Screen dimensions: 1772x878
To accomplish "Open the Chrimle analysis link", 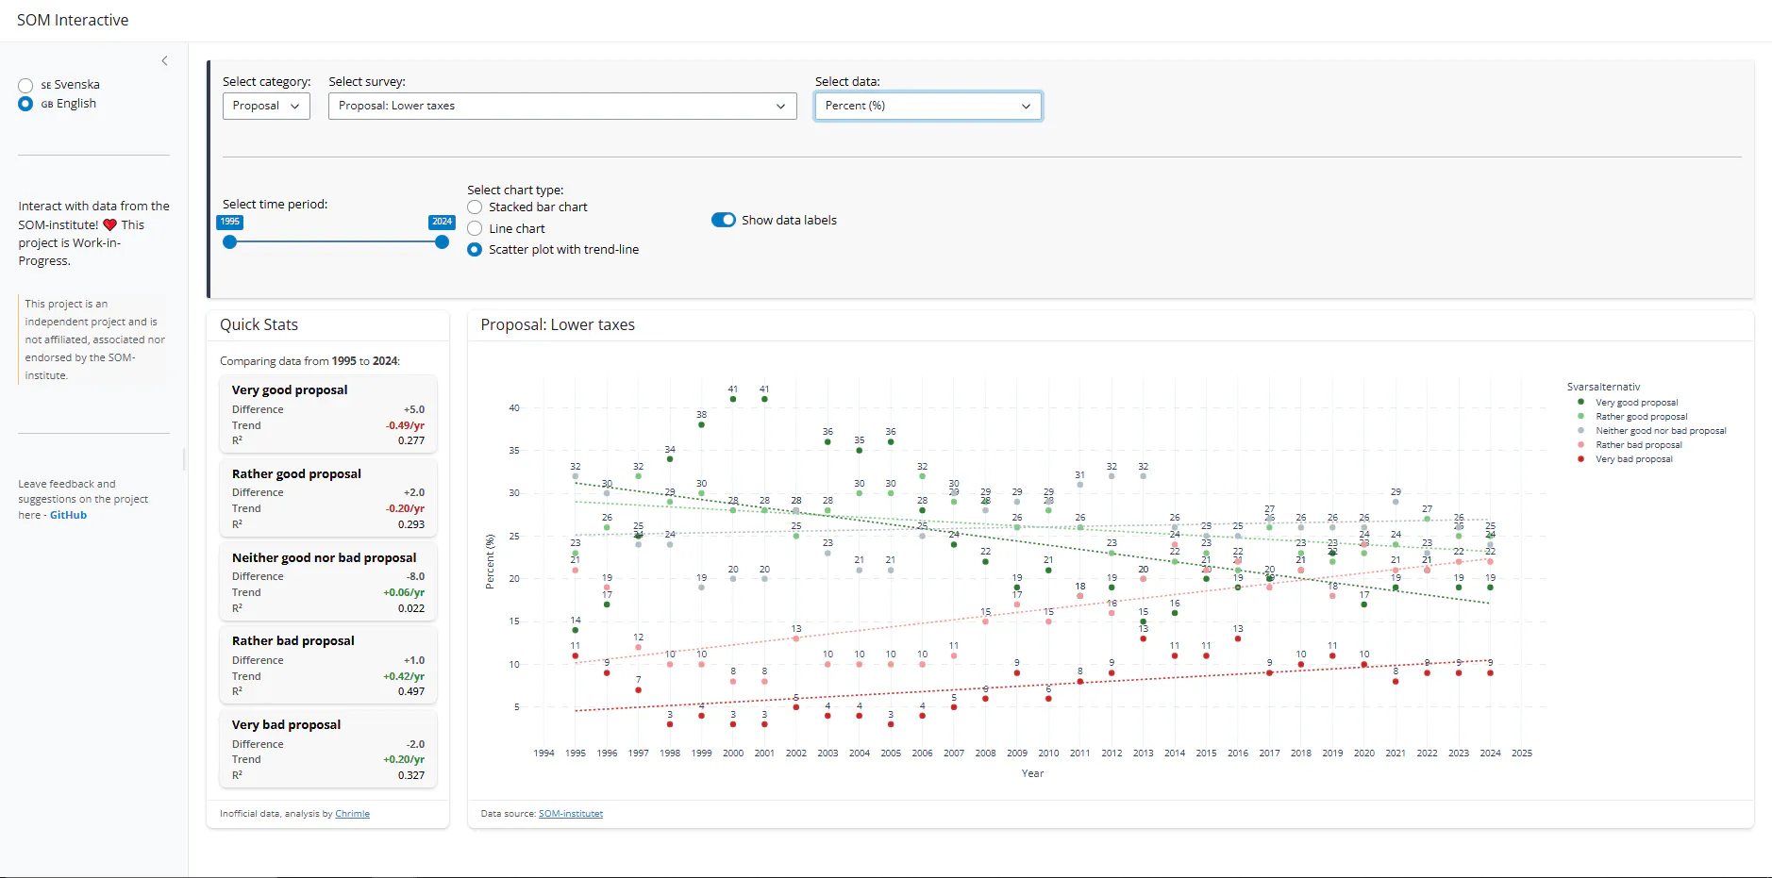I will [353, 814].
